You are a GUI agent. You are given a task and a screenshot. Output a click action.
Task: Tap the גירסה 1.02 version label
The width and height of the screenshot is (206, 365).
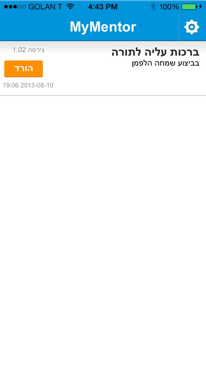pyautogui.click(x=28, y=50)
